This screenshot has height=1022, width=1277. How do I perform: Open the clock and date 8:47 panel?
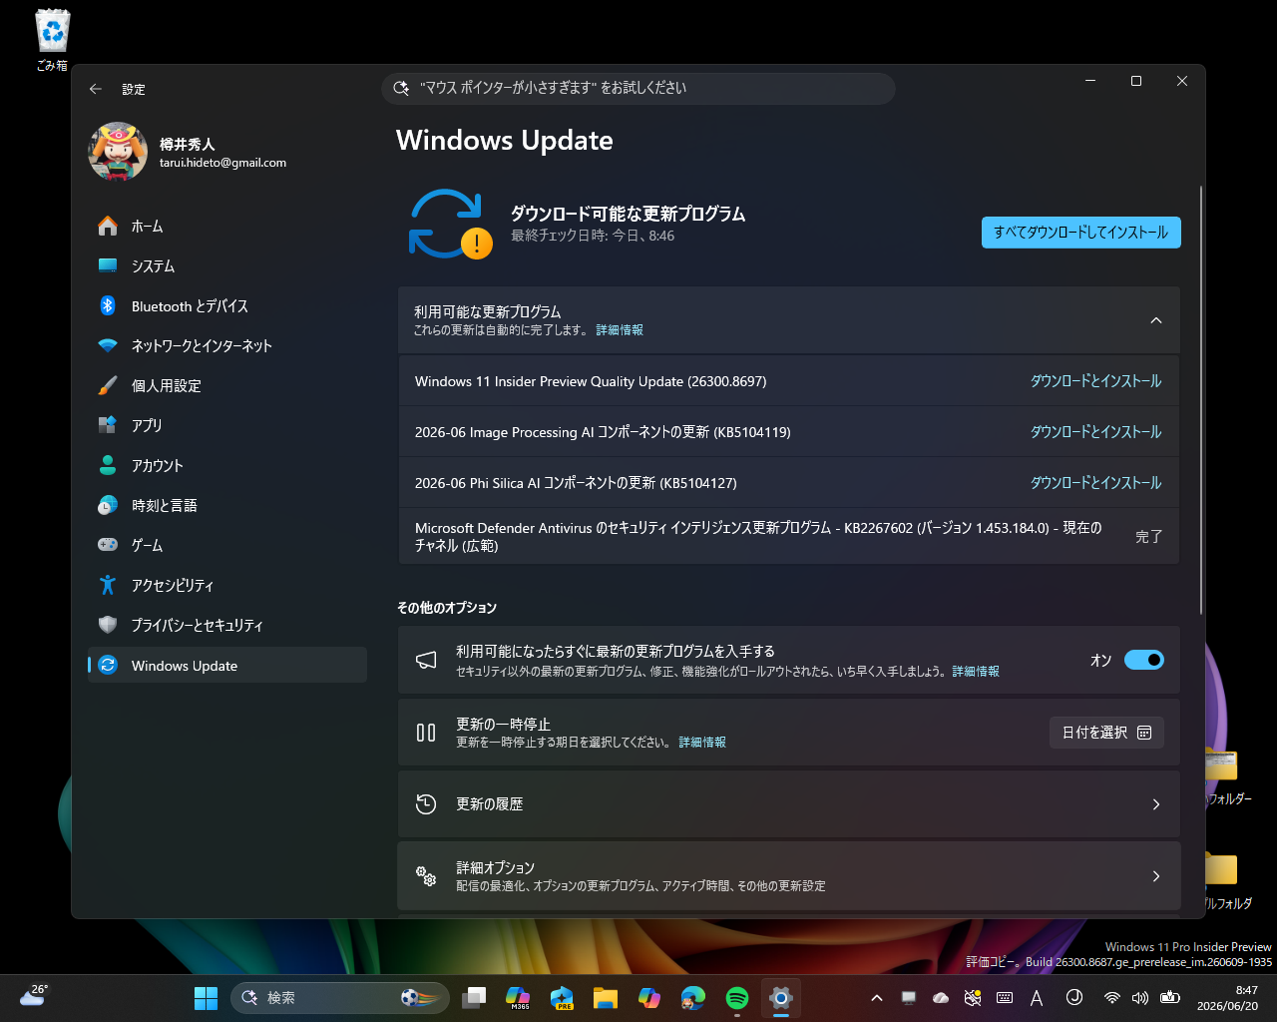point(1229,998)
